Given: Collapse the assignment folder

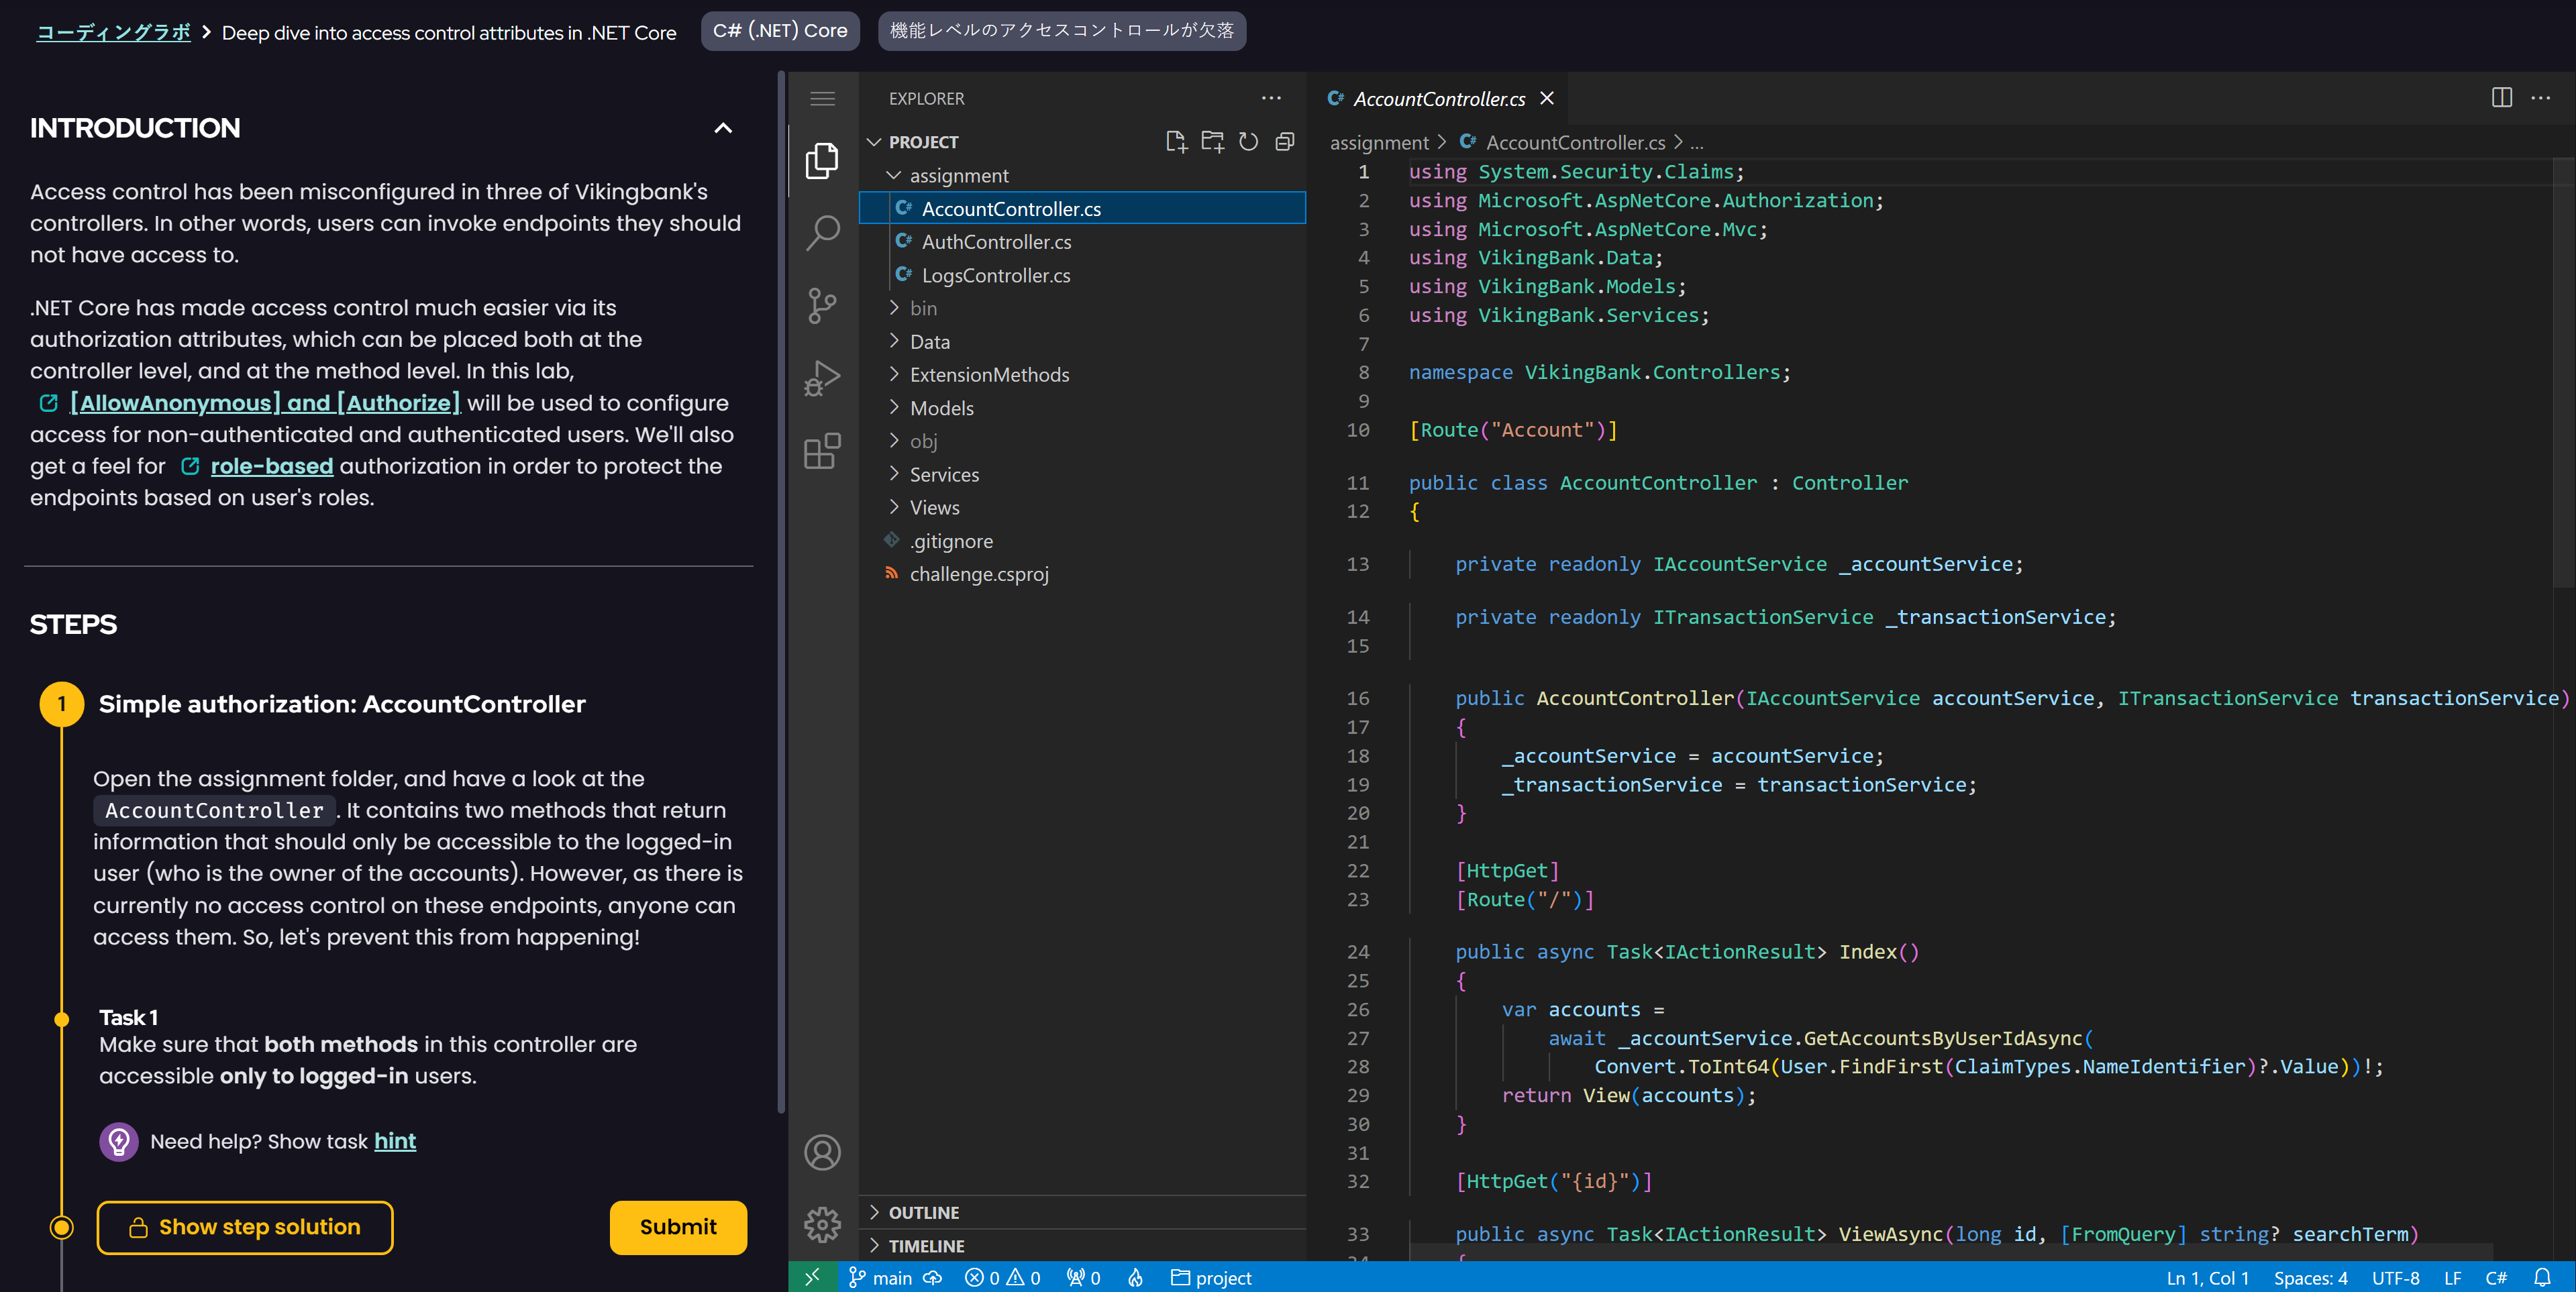Looking at the screenshot, I should (x=894, y=175).
